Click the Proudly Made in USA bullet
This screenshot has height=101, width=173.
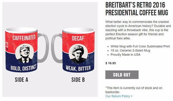pos(125,55)
